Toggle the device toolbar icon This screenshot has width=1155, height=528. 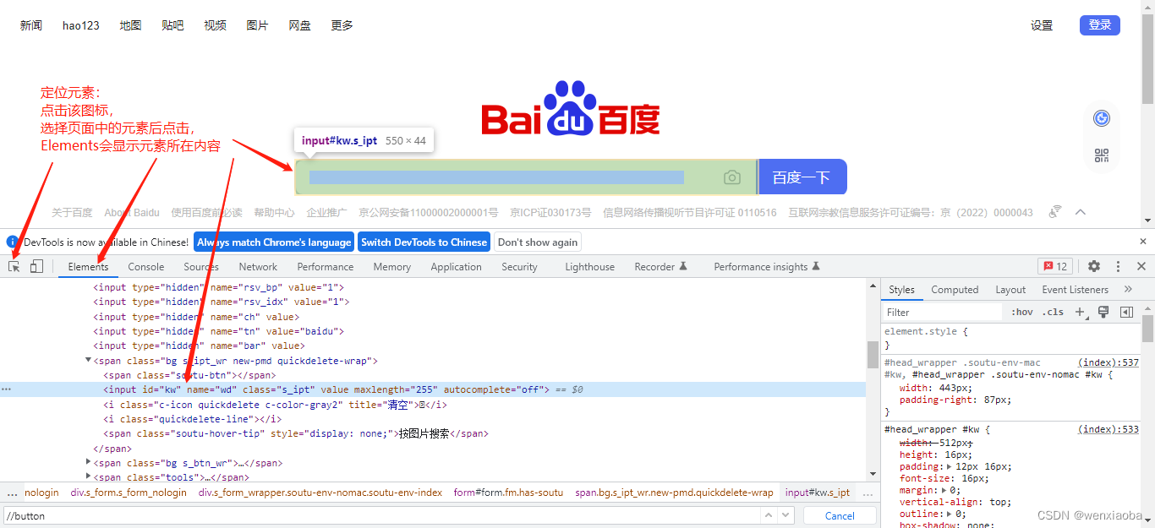click(36, 266)
